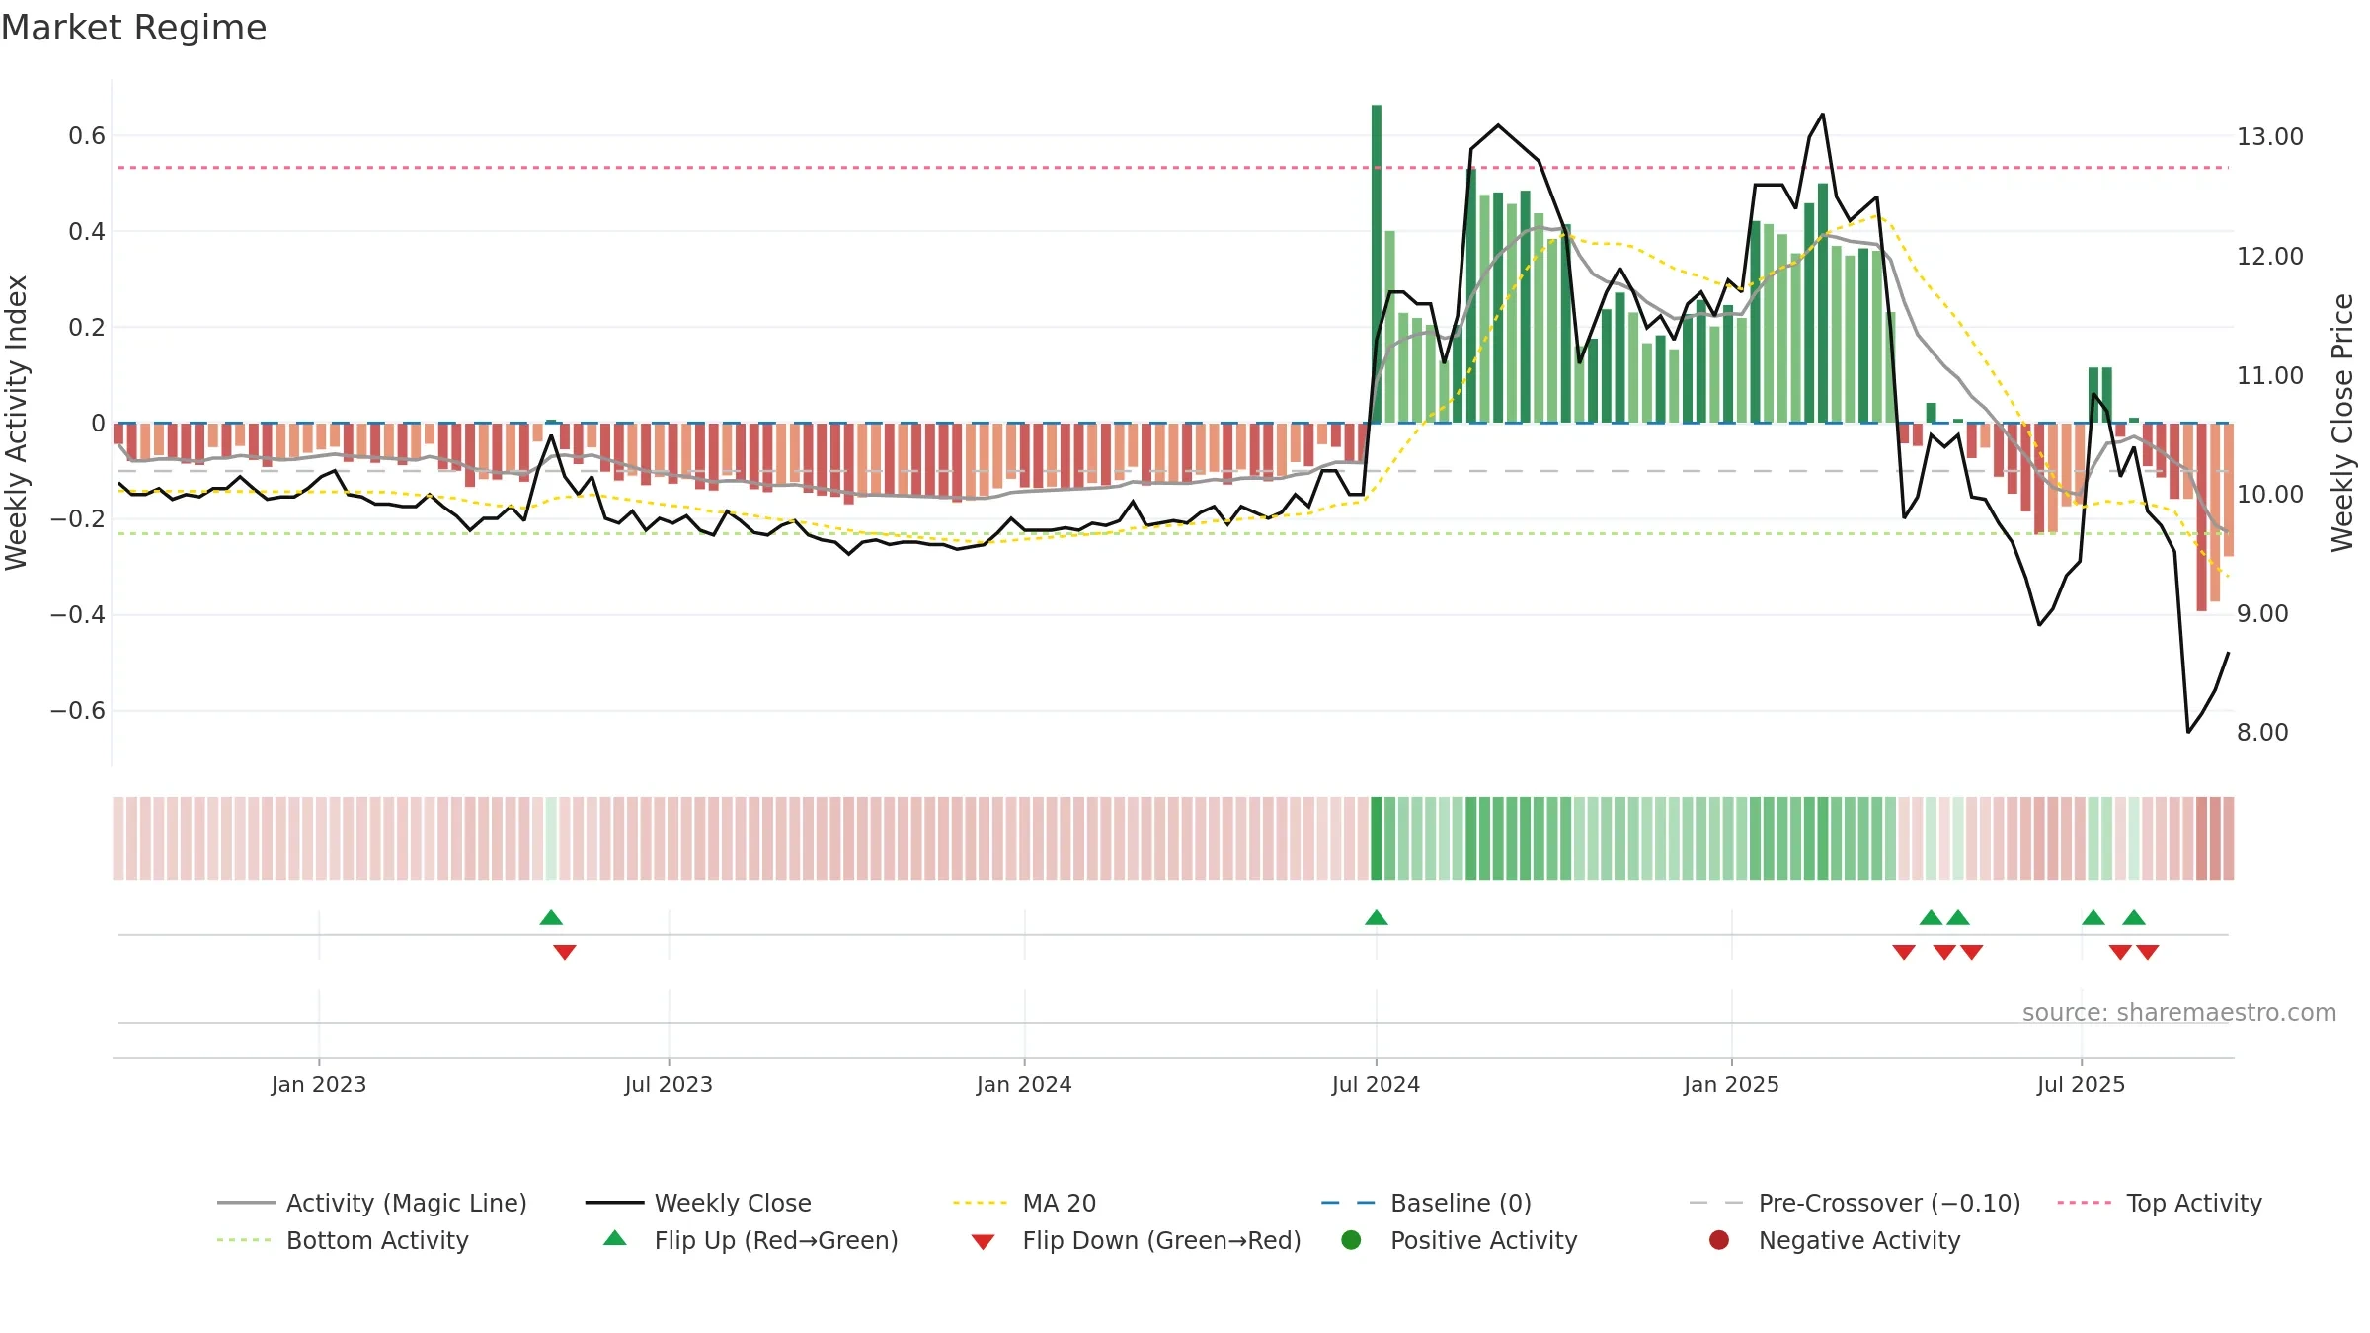
Task: Click the green Flip Up legend triangle icon
Action: [615, 1238]
